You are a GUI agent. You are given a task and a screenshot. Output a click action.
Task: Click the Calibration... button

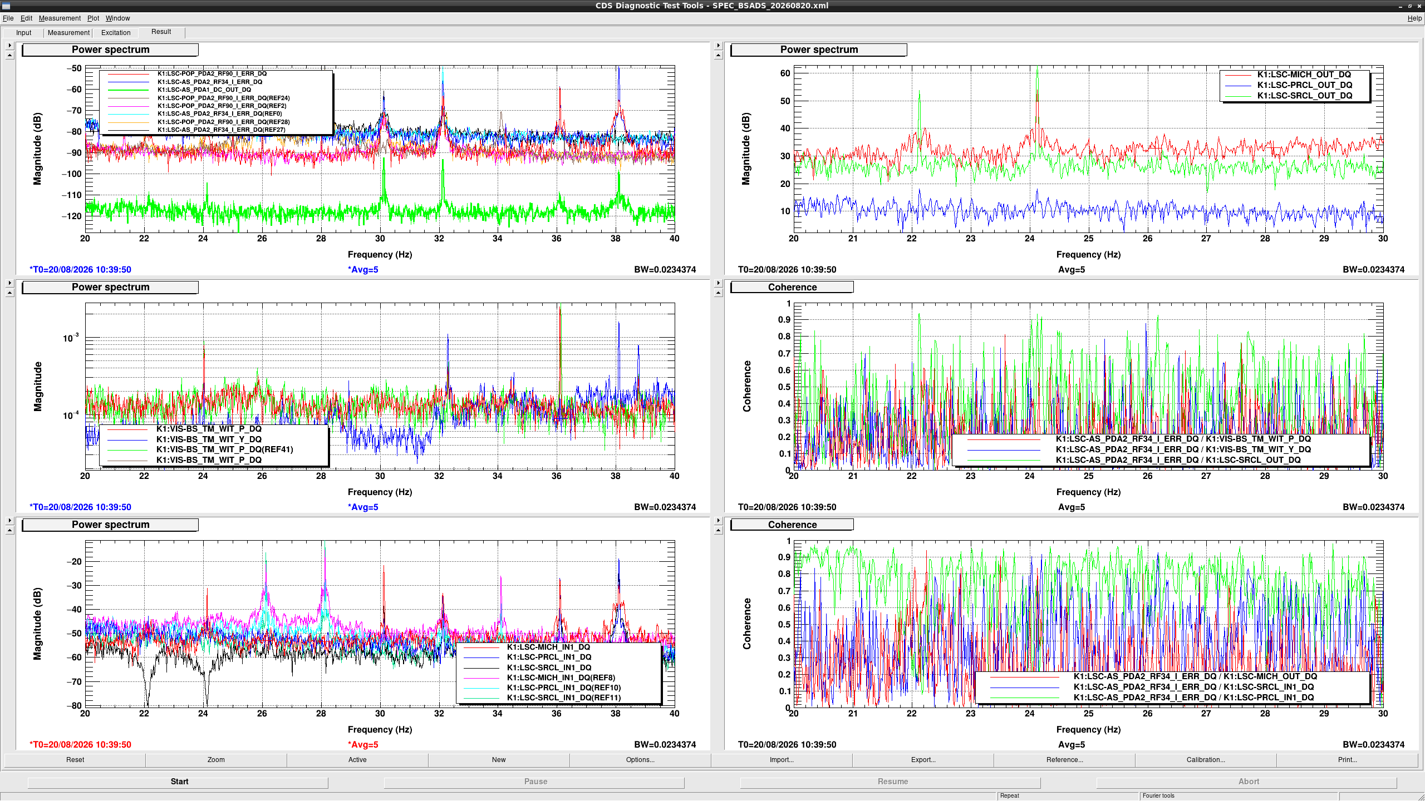(x=1206, y=760)
